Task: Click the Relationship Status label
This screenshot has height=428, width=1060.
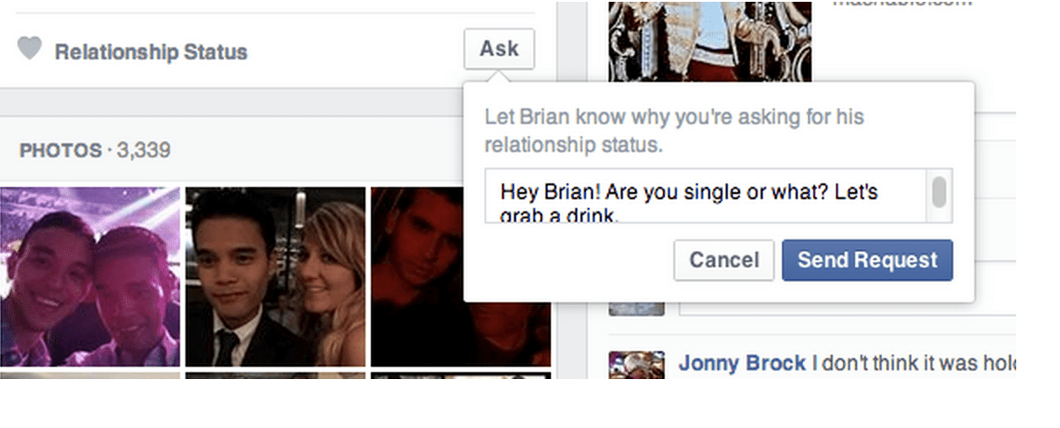Action: (x=150, y=52)
